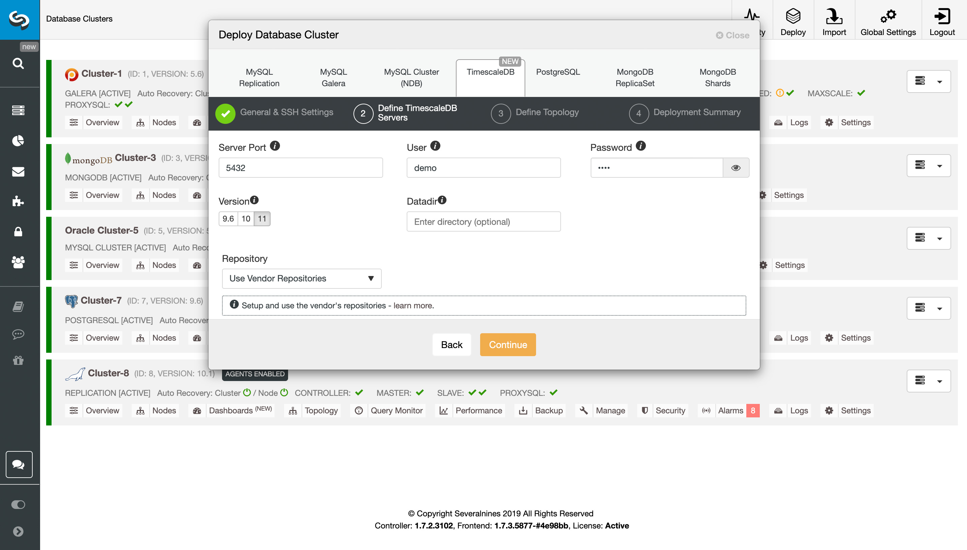
Task: Switch to PostgreSQL tab
Action: click(x=558, y=72)
